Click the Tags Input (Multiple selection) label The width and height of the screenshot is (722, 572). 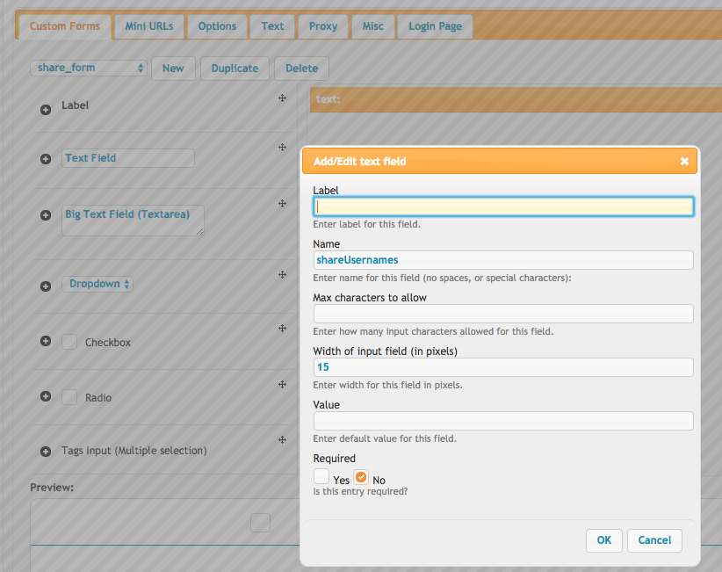(x=134, y=451)
